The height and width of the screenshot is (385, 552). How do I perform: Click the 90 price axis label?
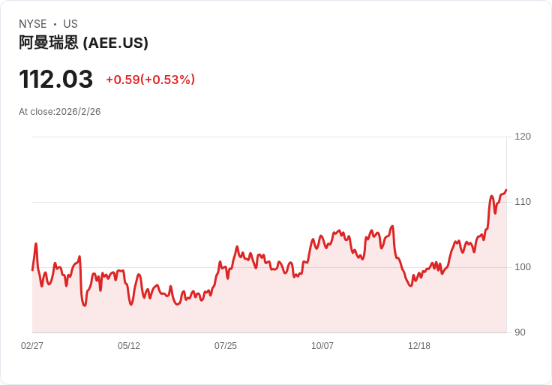coord(520,332)
